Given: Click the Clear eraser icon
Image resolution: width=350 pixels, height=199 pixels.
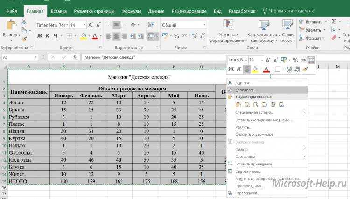Looking at the screenshot, I should coord(334,37).
